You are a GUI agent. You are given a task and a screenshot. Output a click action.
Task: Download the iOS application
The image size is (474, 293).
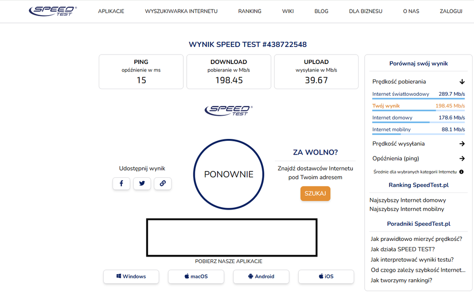click(326, 276)
